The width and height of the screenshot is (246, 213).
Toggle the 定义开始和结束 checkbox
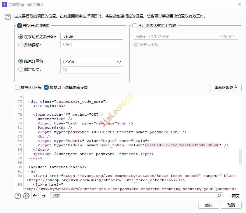[20, 26]
